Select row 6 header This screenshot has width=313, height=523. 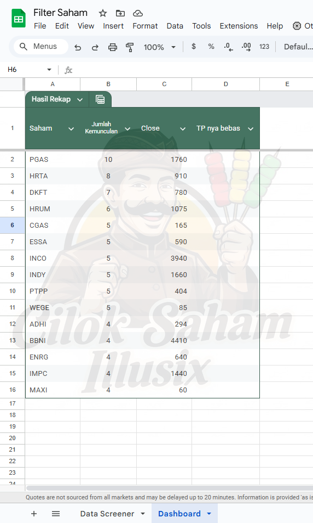point(12,225)
